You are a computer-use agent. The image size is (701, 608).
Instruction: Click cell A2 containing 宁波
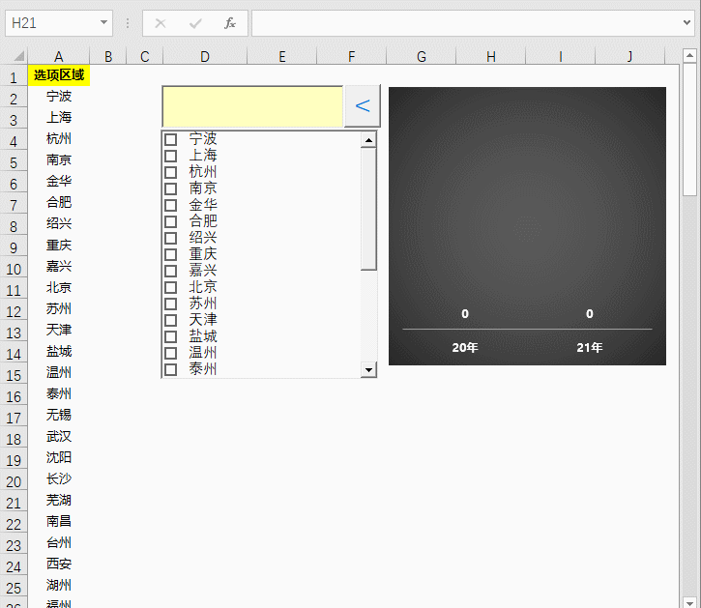[x=59, y=96]
